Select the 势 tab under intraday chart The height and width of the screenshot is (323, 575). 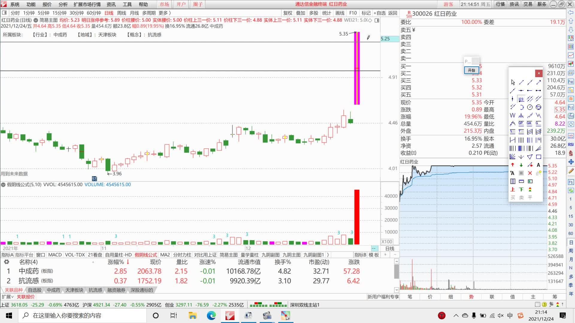471,297
